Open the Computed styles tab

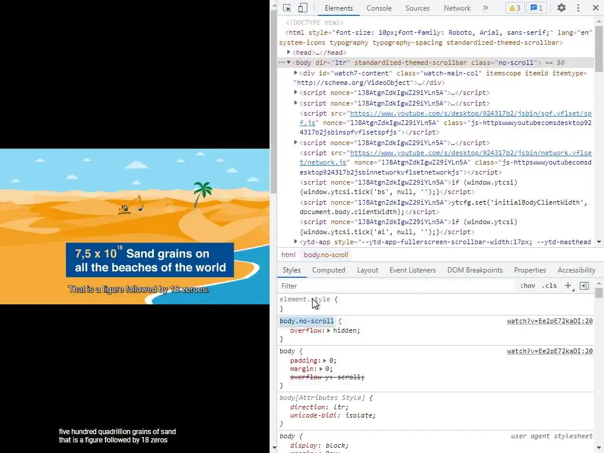[x=329, y=270]
